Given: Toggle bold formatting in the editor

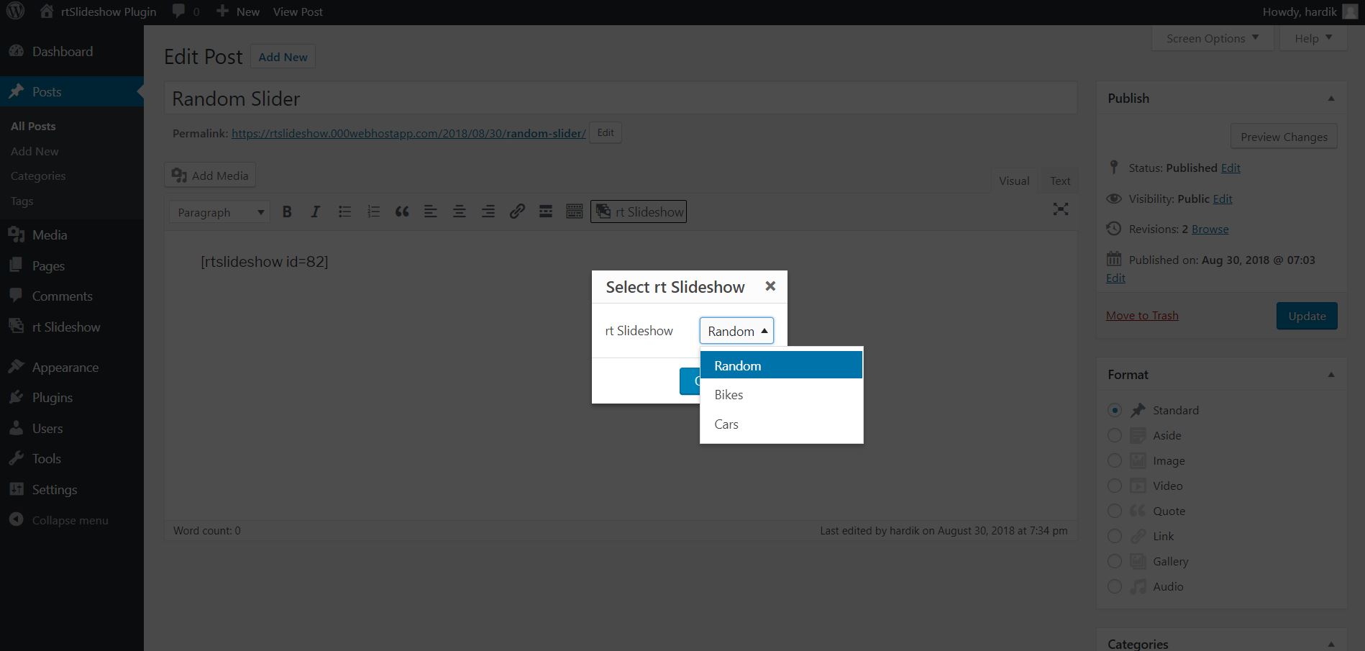Looking at the screenshot, I should coord(286,211).
